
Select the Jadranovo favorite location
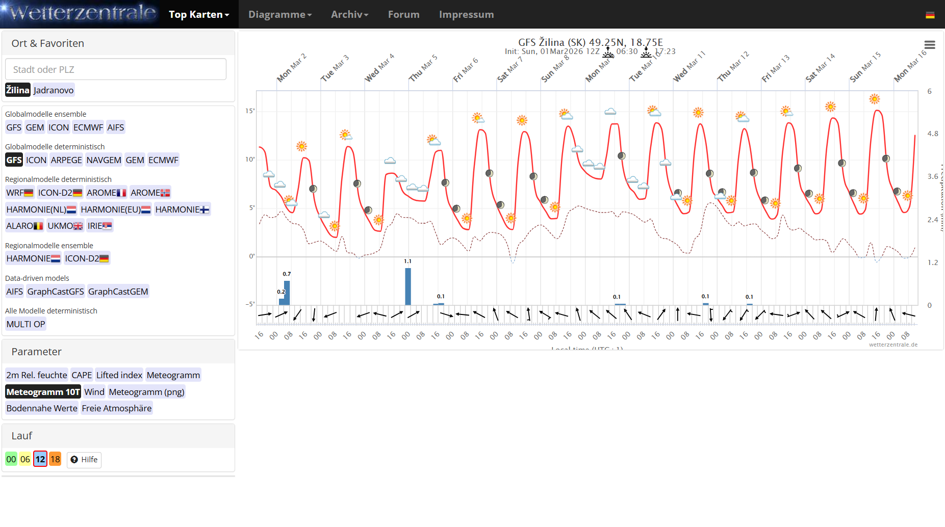tap(54, 90)
